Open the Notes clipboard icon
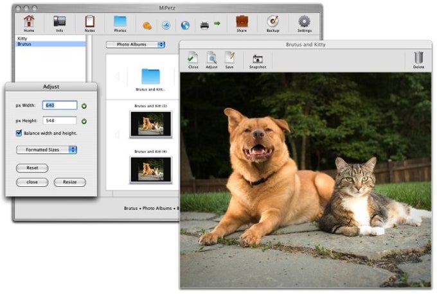437x294 pixels. point(90,24)
